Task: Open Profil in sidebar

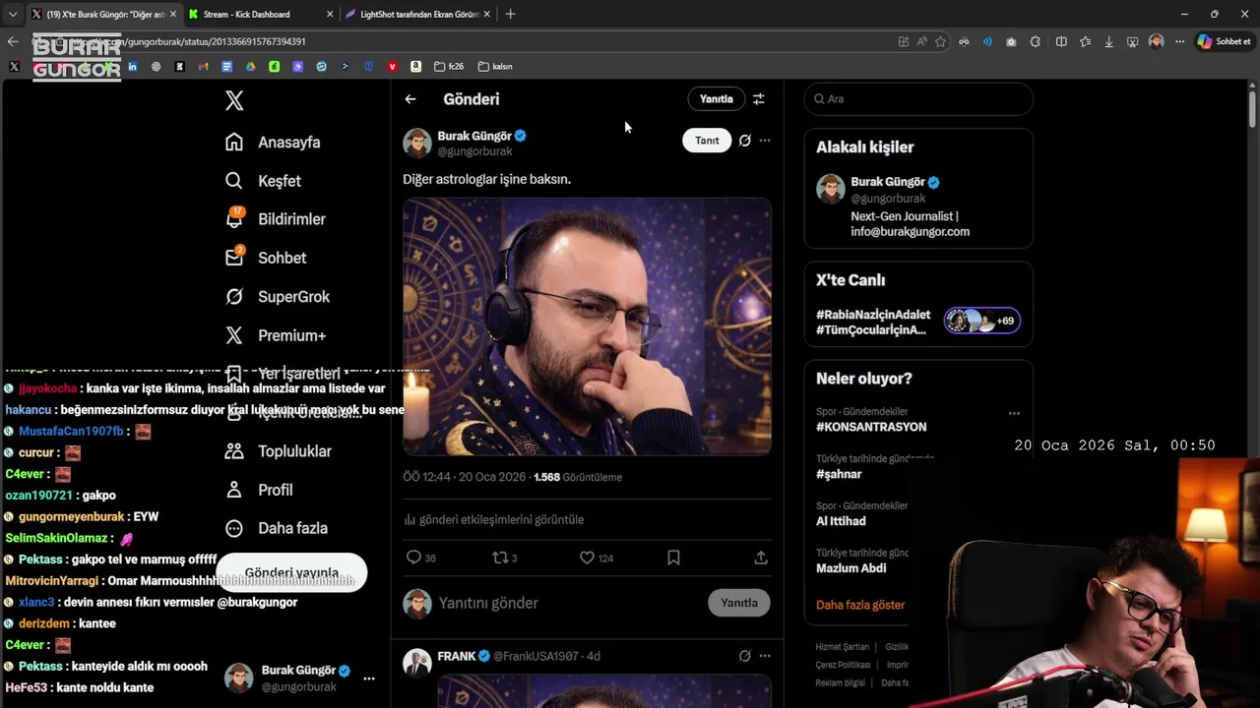Action: (259, 490)
